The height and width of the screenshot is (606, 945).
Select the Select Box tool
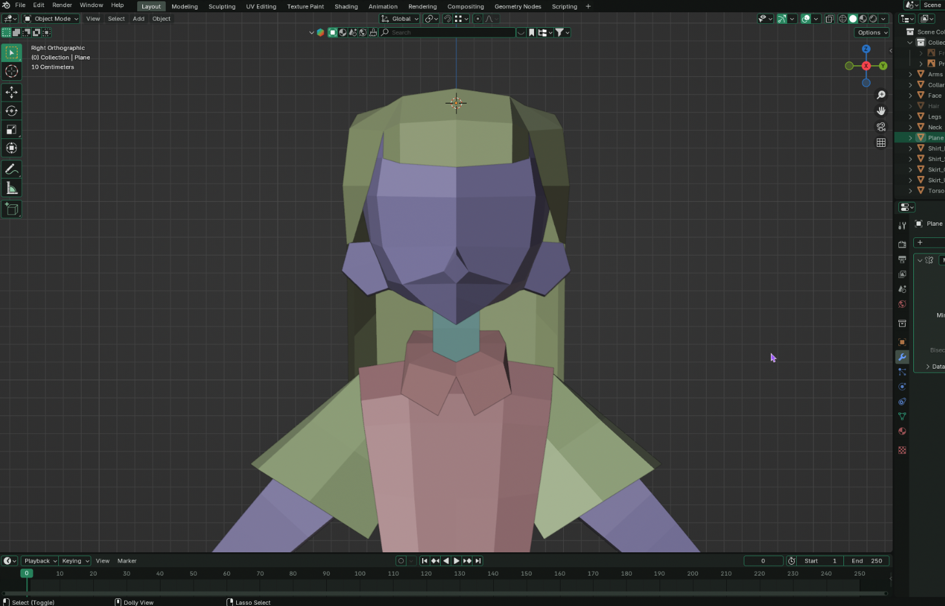12,52
